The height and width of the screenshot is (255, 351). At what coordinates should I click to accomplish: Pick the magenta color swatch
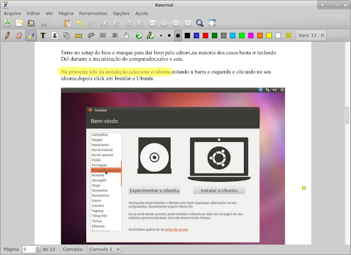[251, 36]
